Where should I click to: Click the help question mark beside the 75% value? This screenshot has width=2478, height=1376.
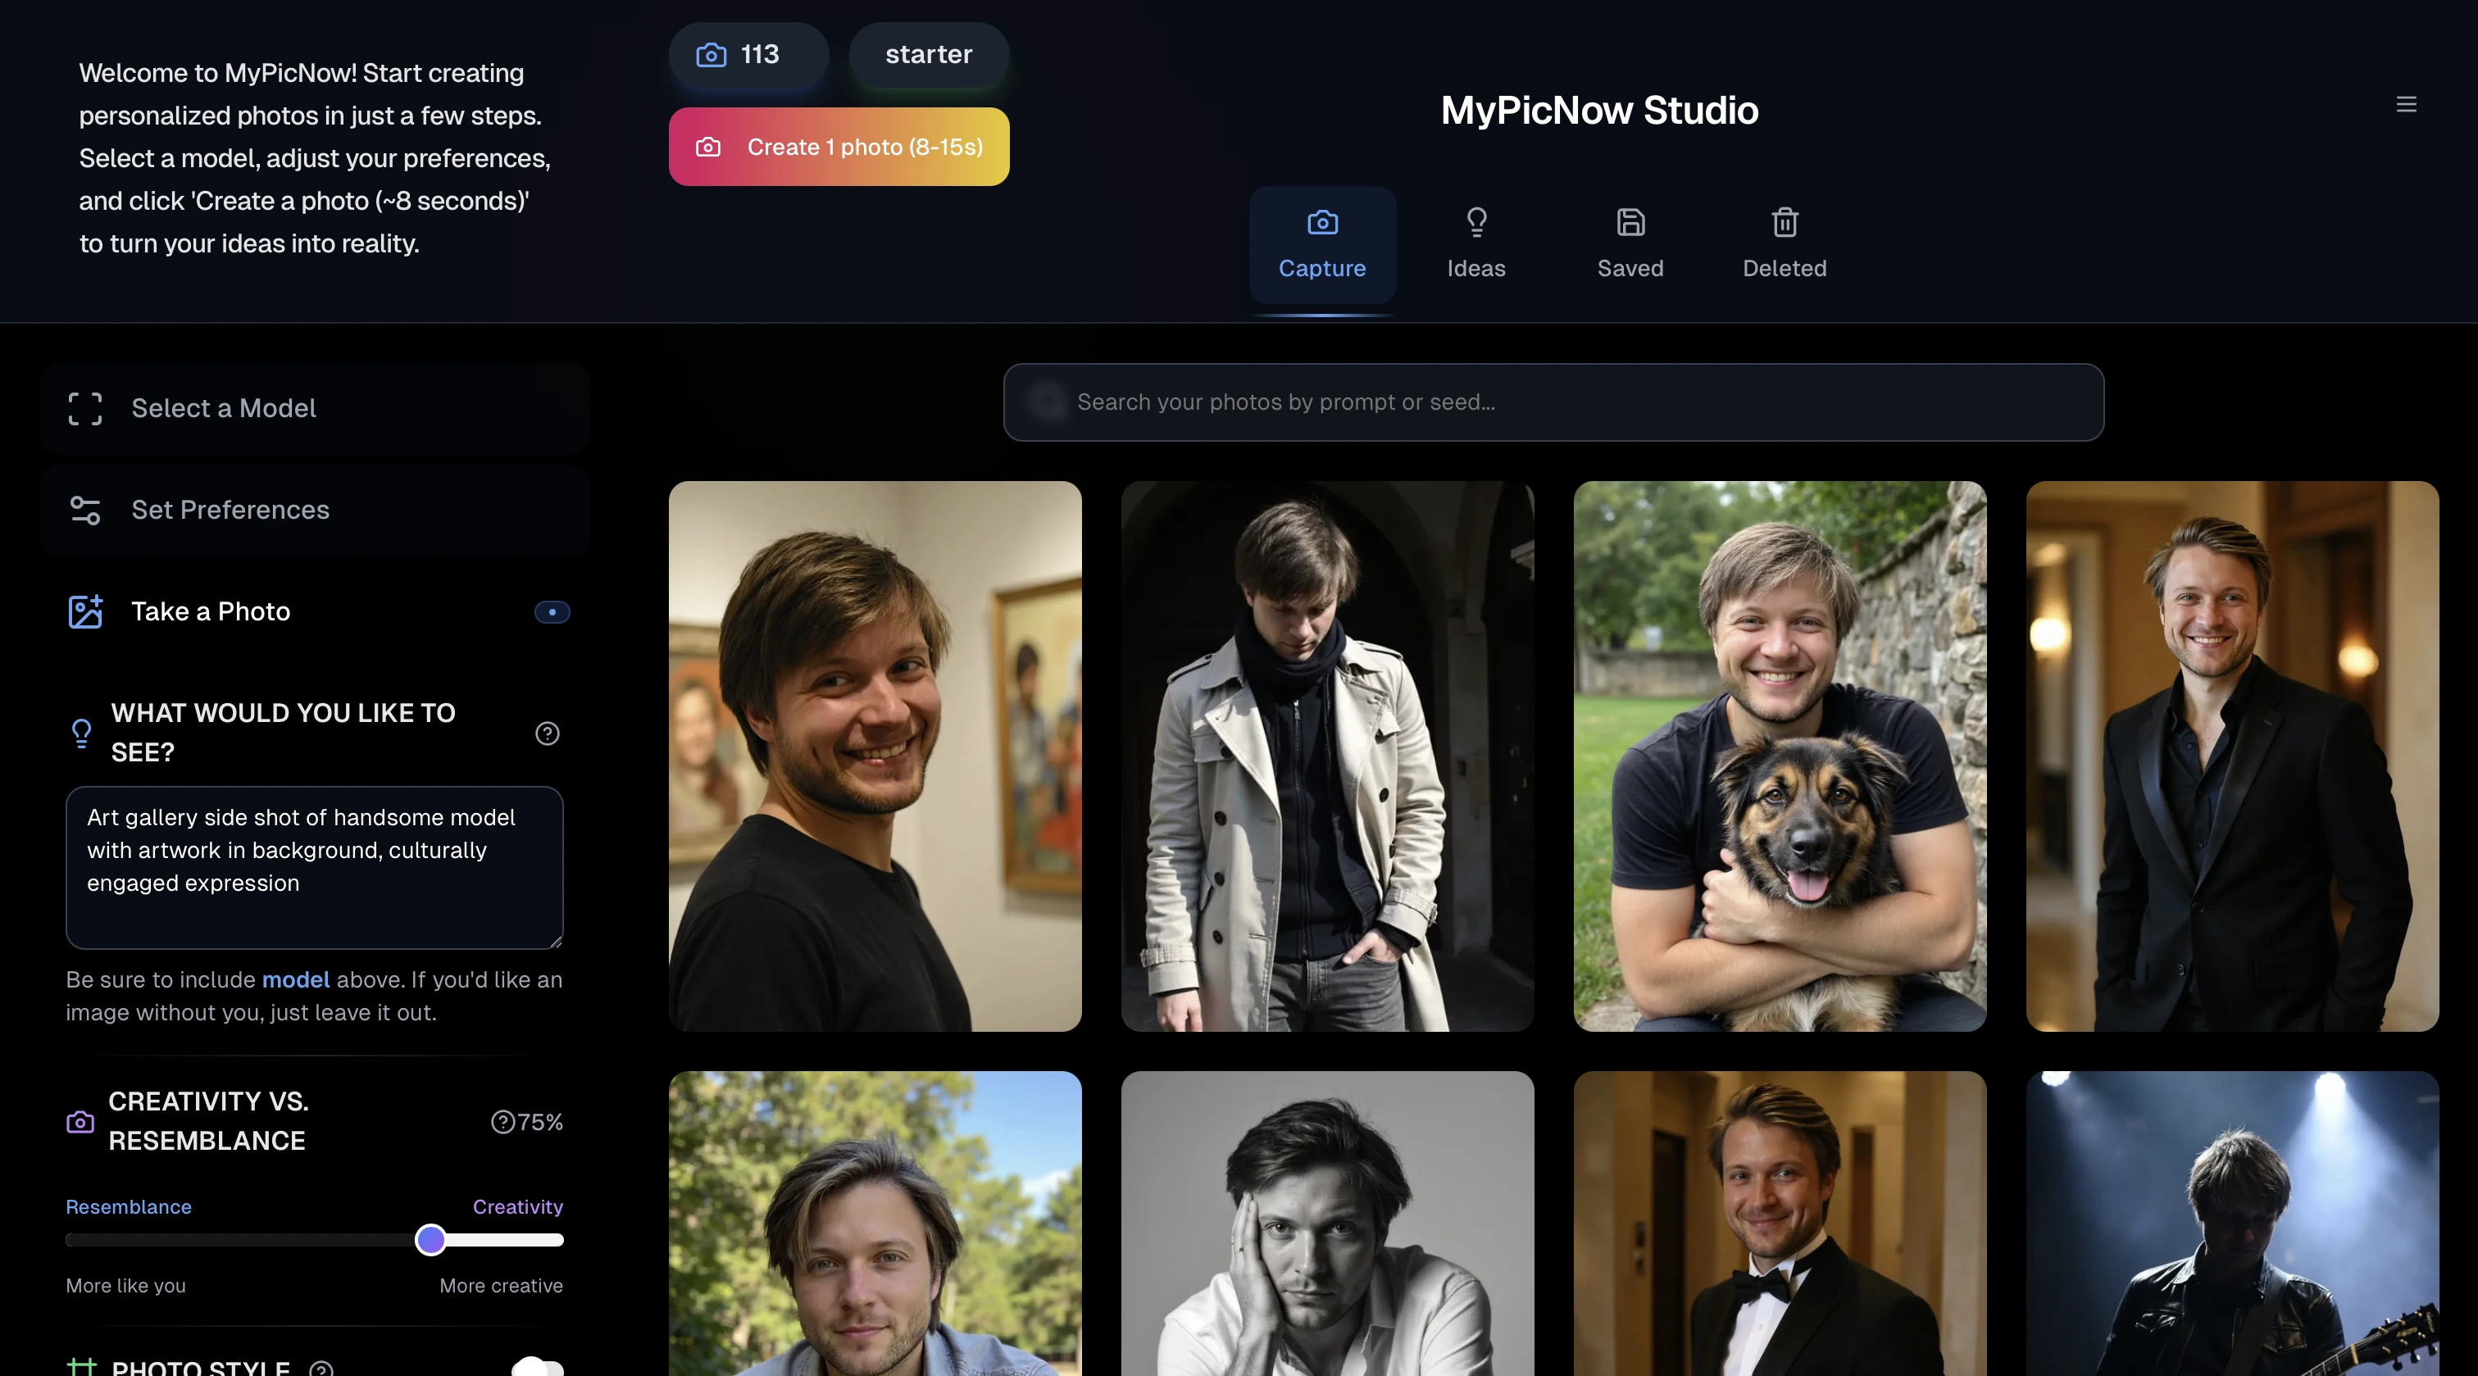click(502, 1121)
